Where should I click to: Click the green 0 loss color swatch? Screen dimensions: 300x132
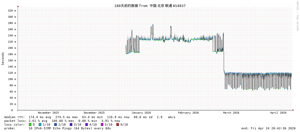coord(30,125)
